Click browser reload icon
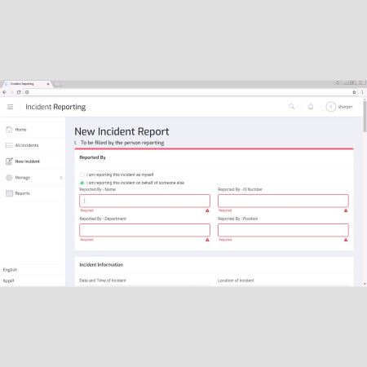 click(x=19, y=92)
